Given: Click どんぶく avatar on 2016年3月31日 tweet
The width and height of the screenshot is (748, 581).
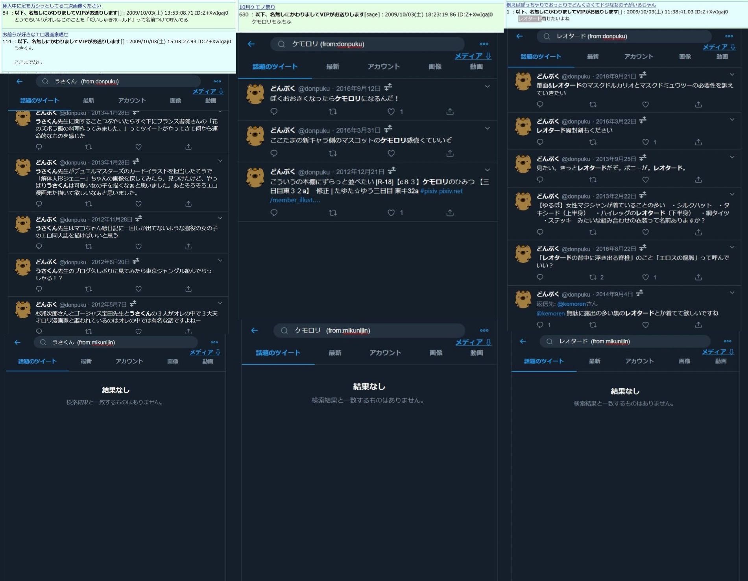Looking at the screenshot, I should click(x=255, y=136).
